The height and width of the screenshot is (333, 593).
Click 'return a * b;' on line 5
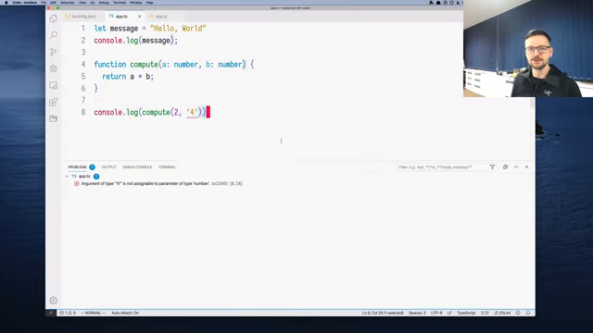tap(128, 77)
